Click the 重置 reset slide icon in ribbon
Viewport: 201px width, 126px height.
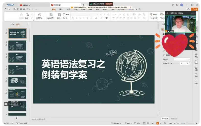point(66,15)
